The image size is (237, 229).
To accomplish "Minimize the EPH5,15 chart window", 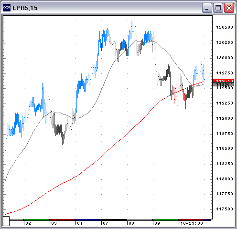I will click(x=207, y=8).
